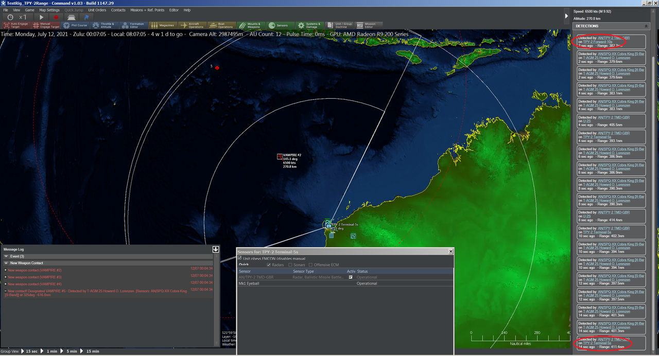Open the File menu
The image size is (659, 356).
[6, 10]
